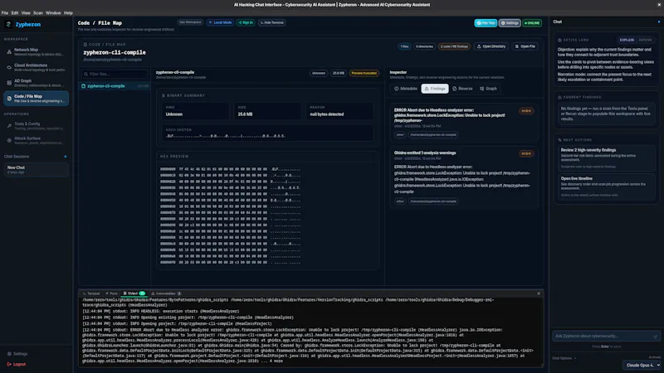This screenshot has width=664, height=373.
Task: Click the code / RE findings chip
Action: 454,46
